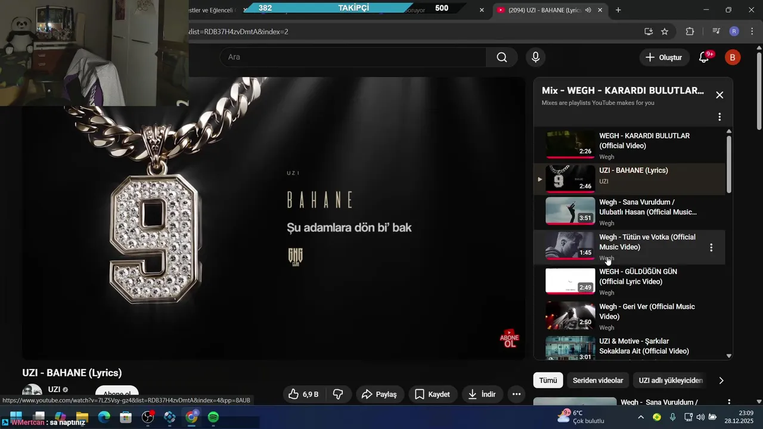Open more actions menu below video
763x429 pixels.
pyautogui.click(x=516, y=394)
